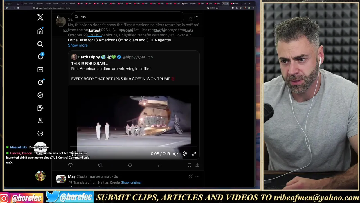360x203 pixels.
Task: Open May display name
Action: [72, 176]
